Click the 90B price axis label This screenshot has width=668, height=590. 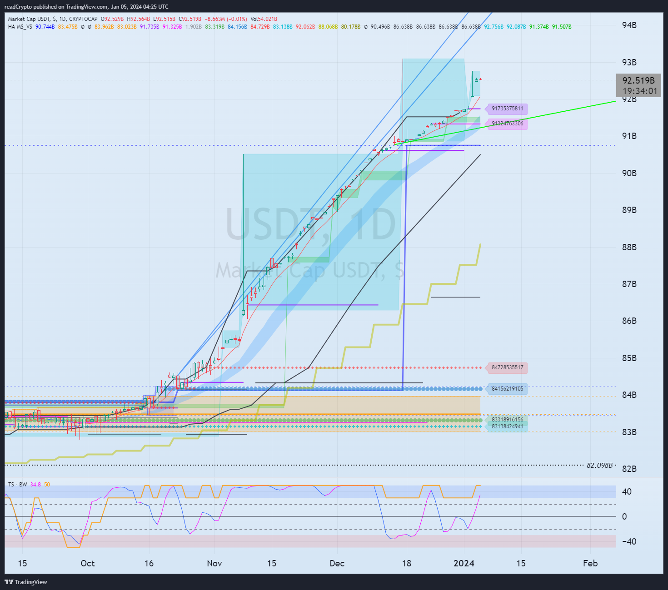click(629, 173)
